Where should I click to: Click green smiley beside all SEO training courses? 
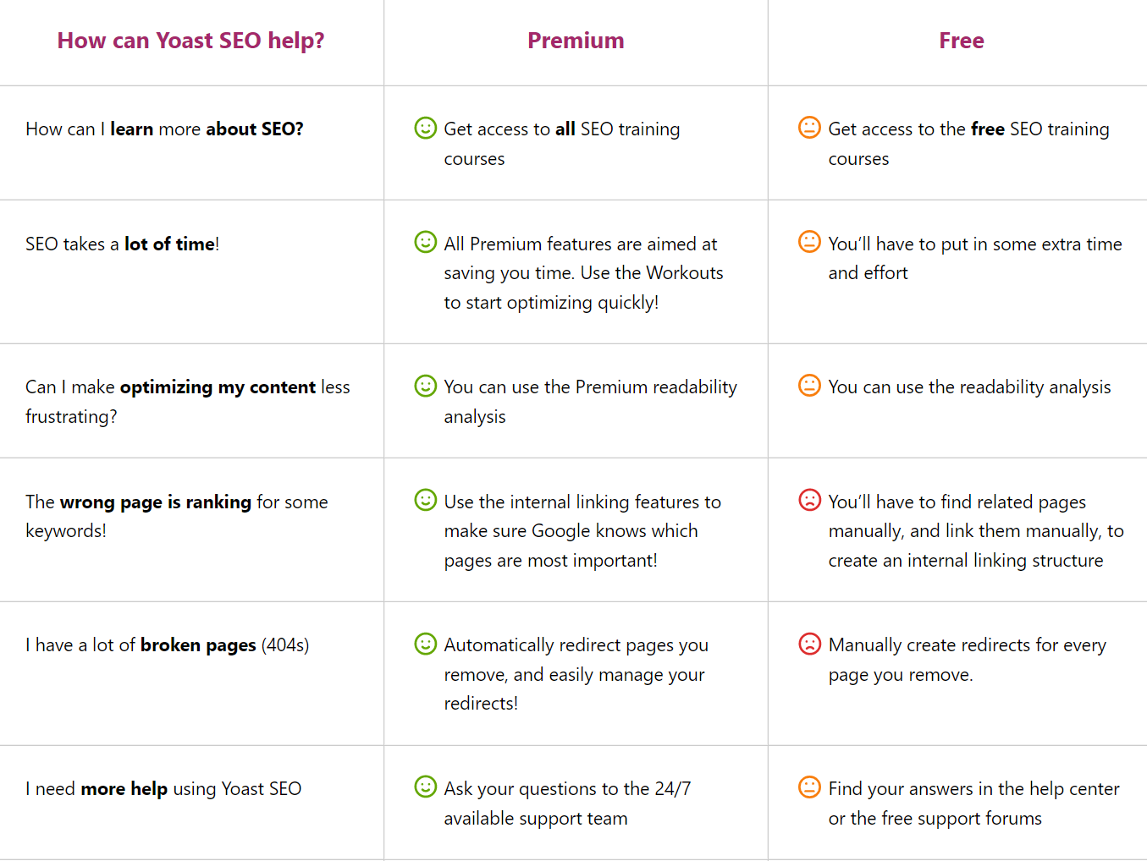coord(425,128)
